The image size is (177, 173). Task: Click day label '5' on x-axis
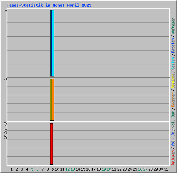pos(32,169)
